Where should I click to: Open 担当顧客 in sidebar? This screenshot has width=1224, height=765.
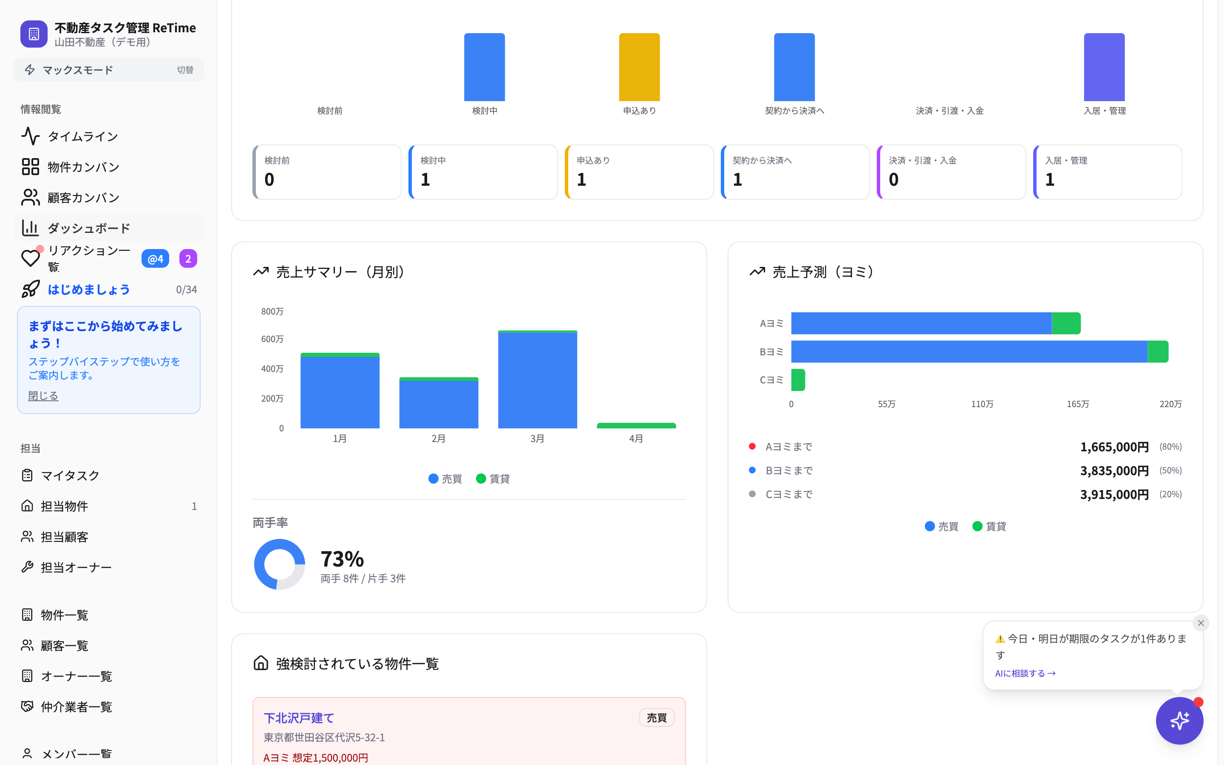[x=109, y=536]
